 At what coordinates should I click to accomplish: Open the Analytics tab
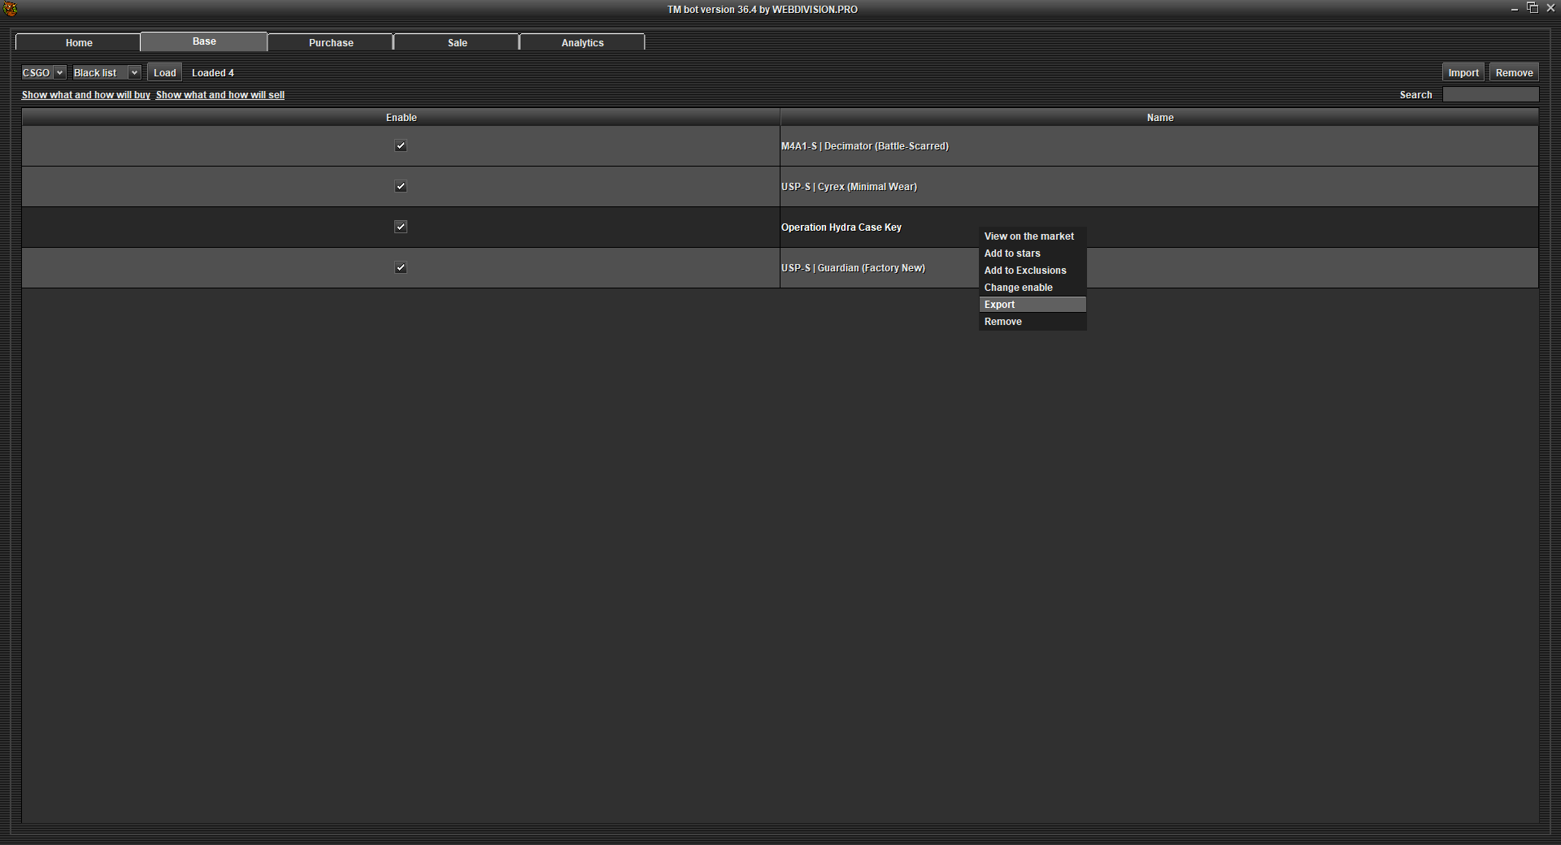(582, 42)
